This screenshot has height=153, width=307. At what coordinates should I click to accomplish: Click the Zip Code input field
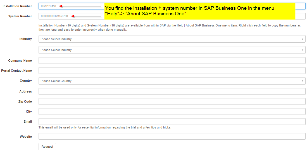tap(172, 101)
